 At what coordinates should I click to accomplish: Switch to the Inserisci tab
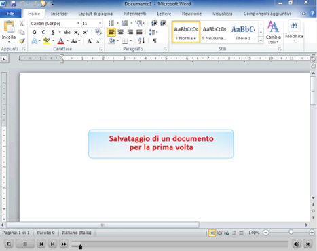click(x=59, y=14)
